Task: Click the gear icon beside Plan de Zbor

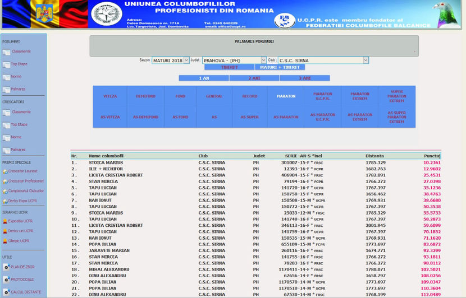Action: [x=6, y=267]
